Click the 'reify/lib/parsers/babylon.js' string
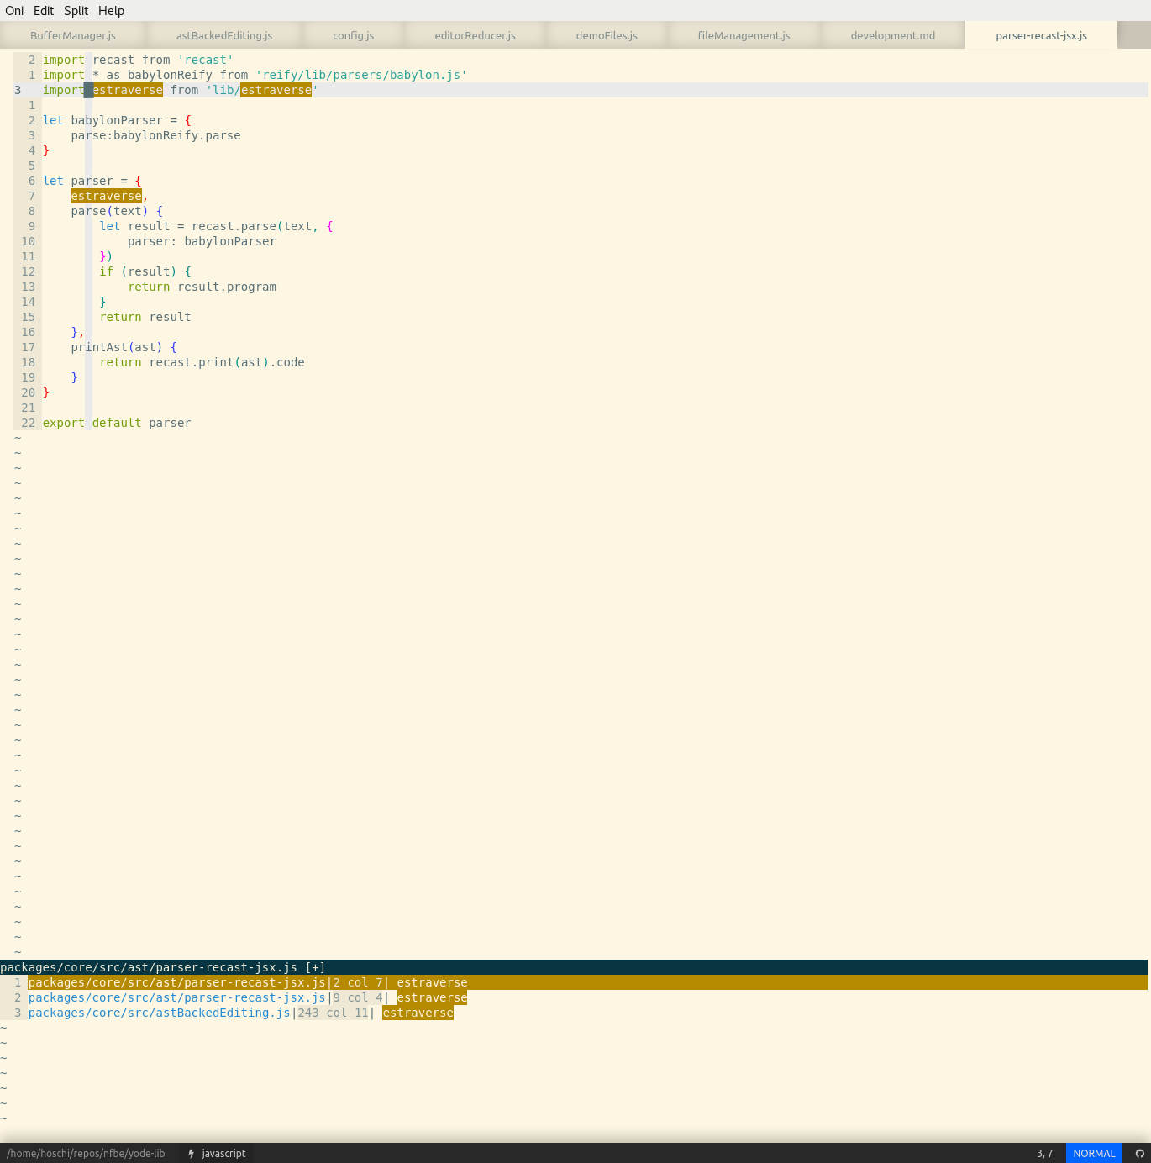 [x=361, y=75]
